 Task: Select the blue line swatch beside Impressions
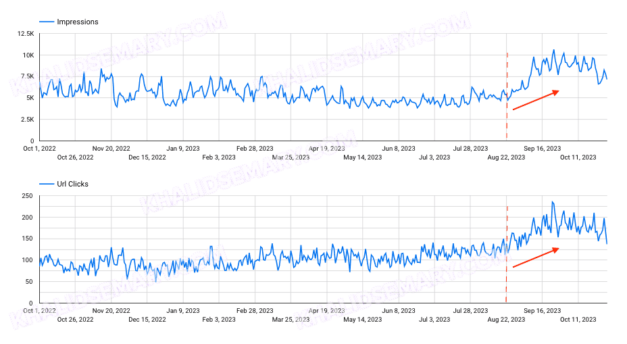pos(47,22)
